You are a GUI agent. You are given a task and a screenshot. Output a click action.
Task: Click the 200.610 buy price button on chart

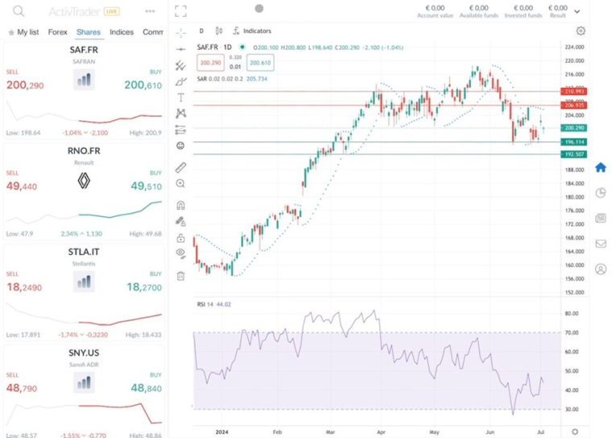tap(260, 63)
